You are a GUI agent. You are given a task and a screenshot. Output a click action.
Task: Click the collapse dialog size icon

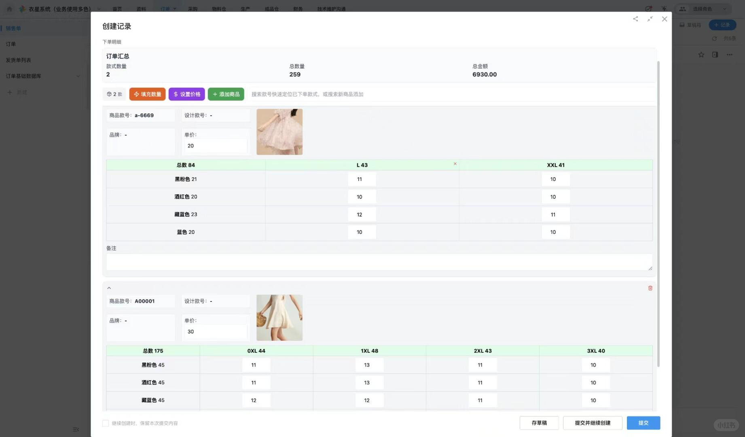(650, 19)
